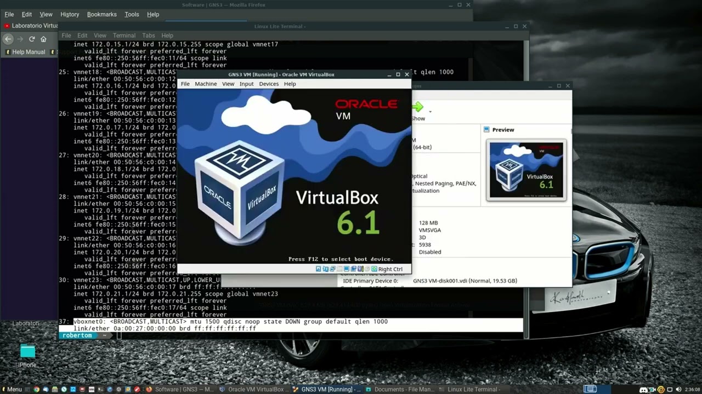
Task: Click host key indicator beside Right Ctrl
Action: (374, 269)
